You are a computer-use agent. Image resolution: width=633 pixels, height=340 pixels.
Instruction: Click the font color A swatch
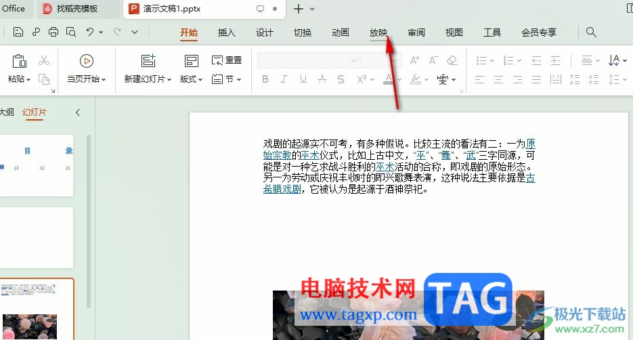(389, 79)
